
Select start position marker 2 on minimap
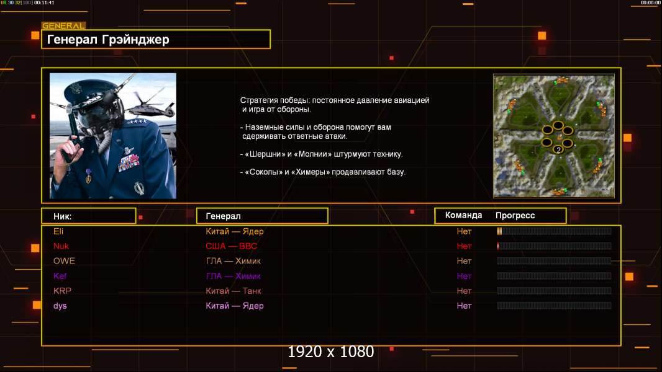tap(558, 149)
